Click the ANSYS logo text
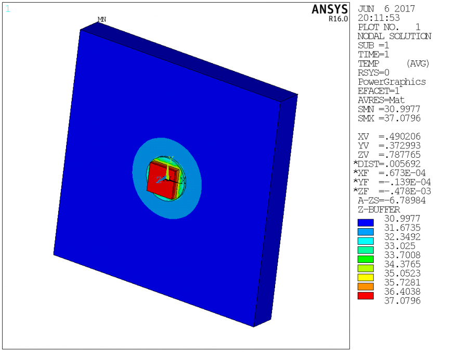This screenshot has height=352, width=468. pyautogui.click(x=330, y=9)
